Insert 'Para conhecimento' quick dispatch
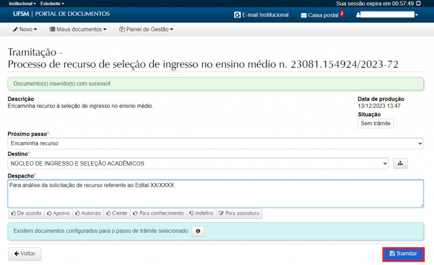Viewport: 434px width, 265px height. point(159,213)
